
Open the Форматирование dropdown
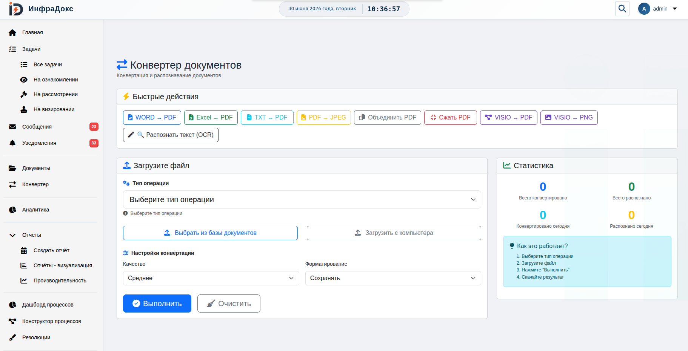pos(393,278)
